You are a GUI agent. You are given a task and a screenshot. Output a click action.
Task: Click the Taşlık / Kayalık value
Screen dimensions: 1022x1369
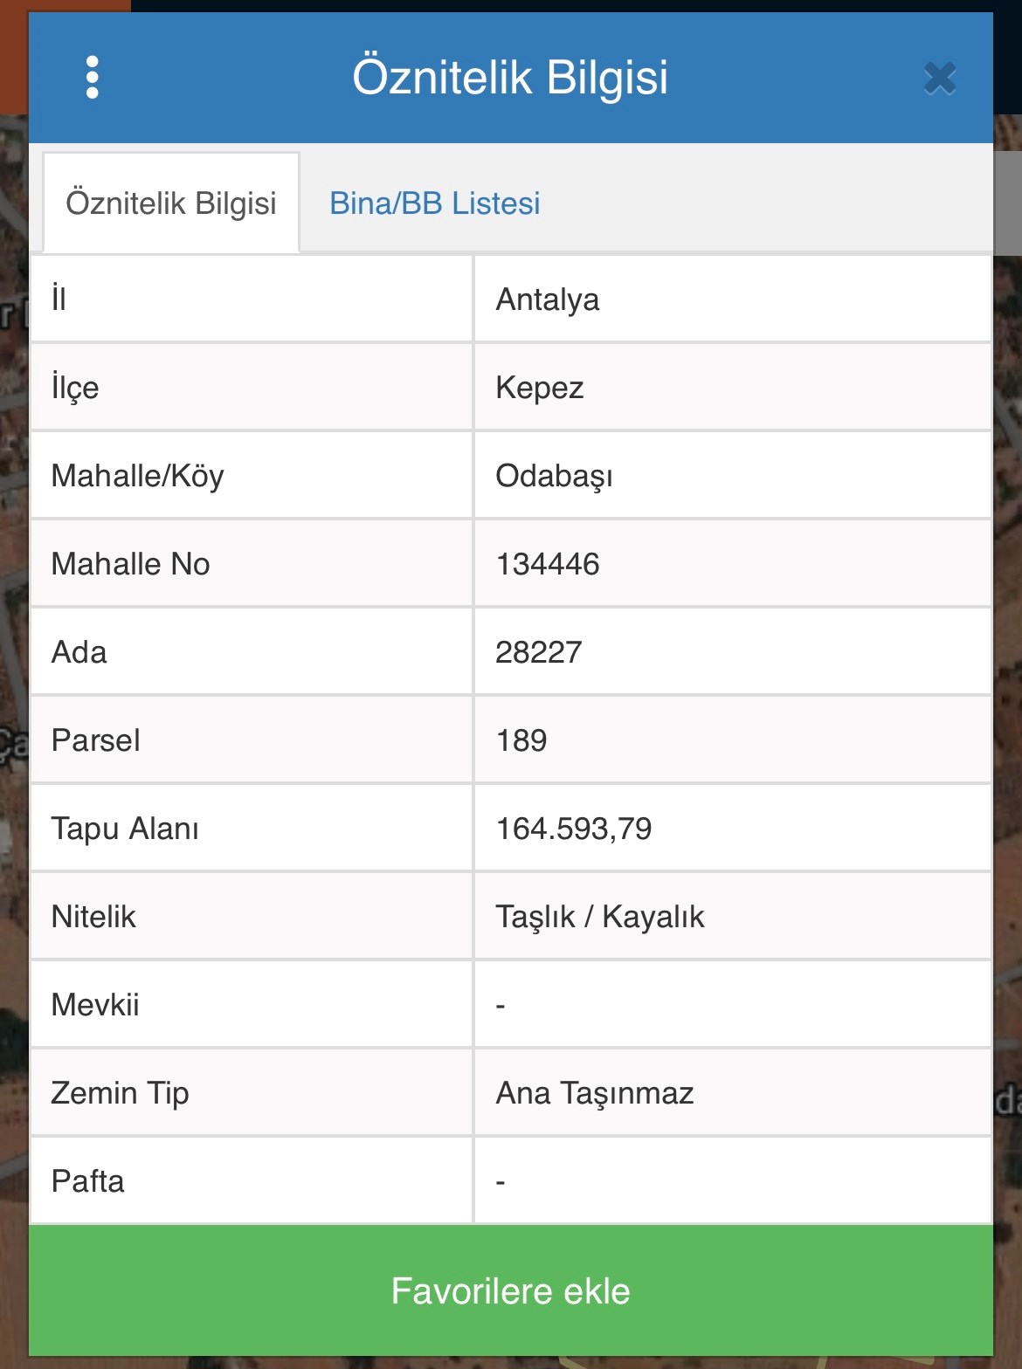(600, 917)
